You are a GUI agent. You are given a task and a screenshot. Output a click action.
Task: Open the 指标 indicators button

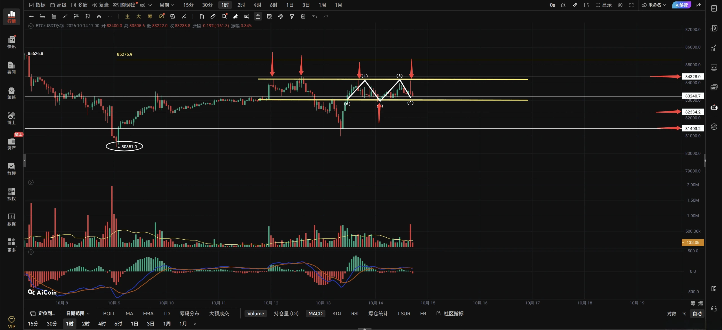point(37,5)
